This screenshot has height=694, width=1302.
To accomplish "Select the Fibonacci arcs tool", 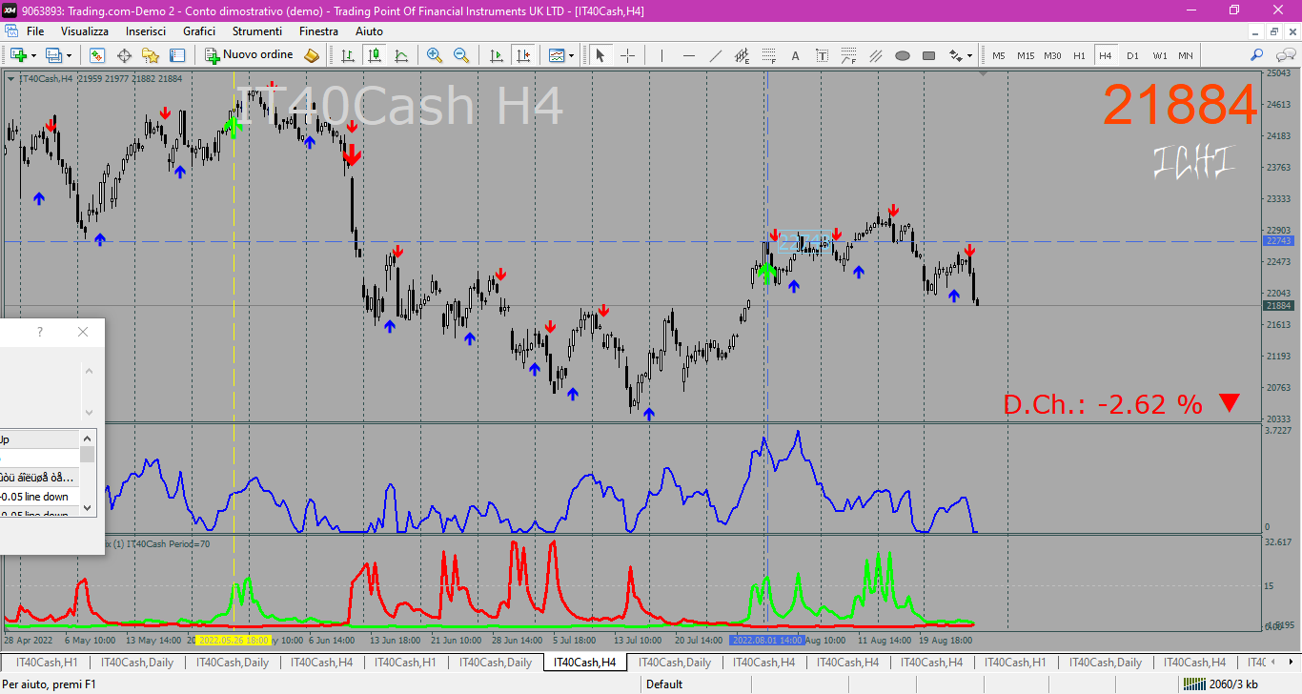I will coord(849,55).
